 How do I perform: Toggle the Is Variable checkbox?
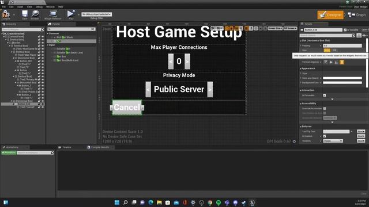click(345, 30)
